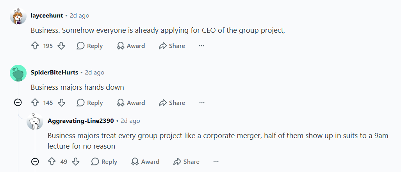Downvote layceehunt's comment
This screenshot has width=401, height=172.
(61, 46)
